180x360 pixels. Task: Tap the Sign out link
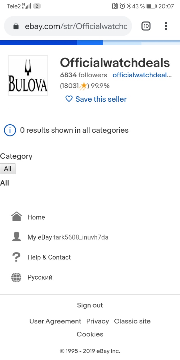[x=90, y=305]
